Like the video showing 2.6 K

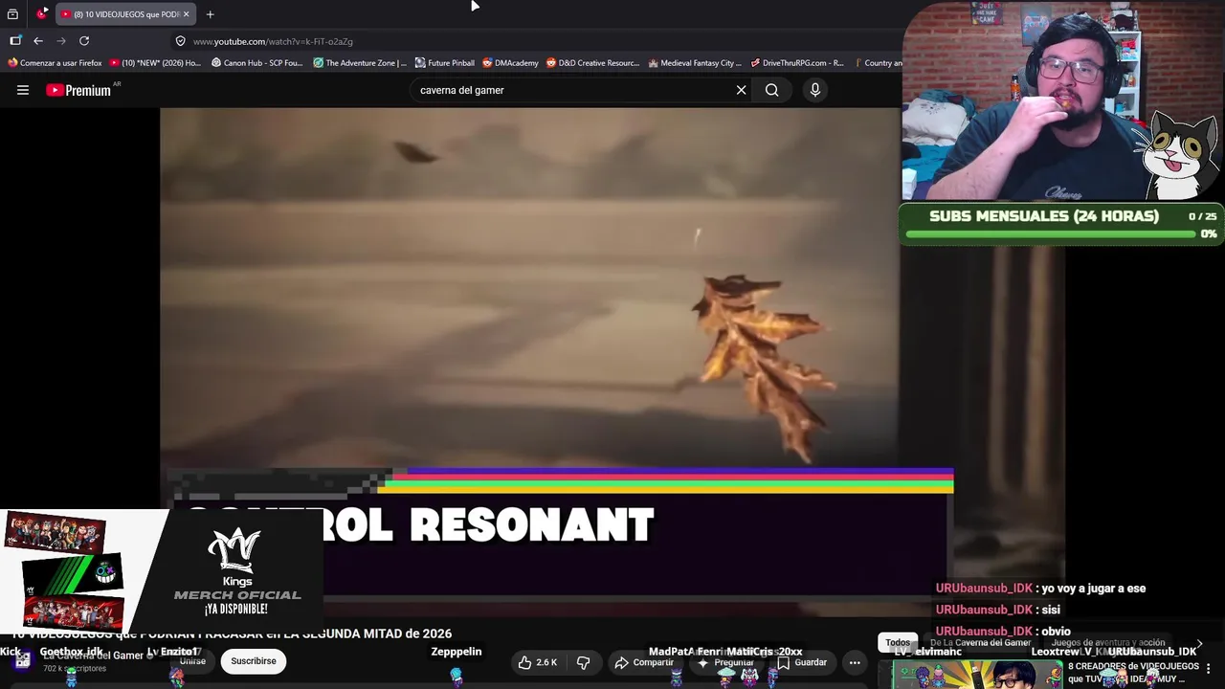pyautogui.click(x=538, y=662)
